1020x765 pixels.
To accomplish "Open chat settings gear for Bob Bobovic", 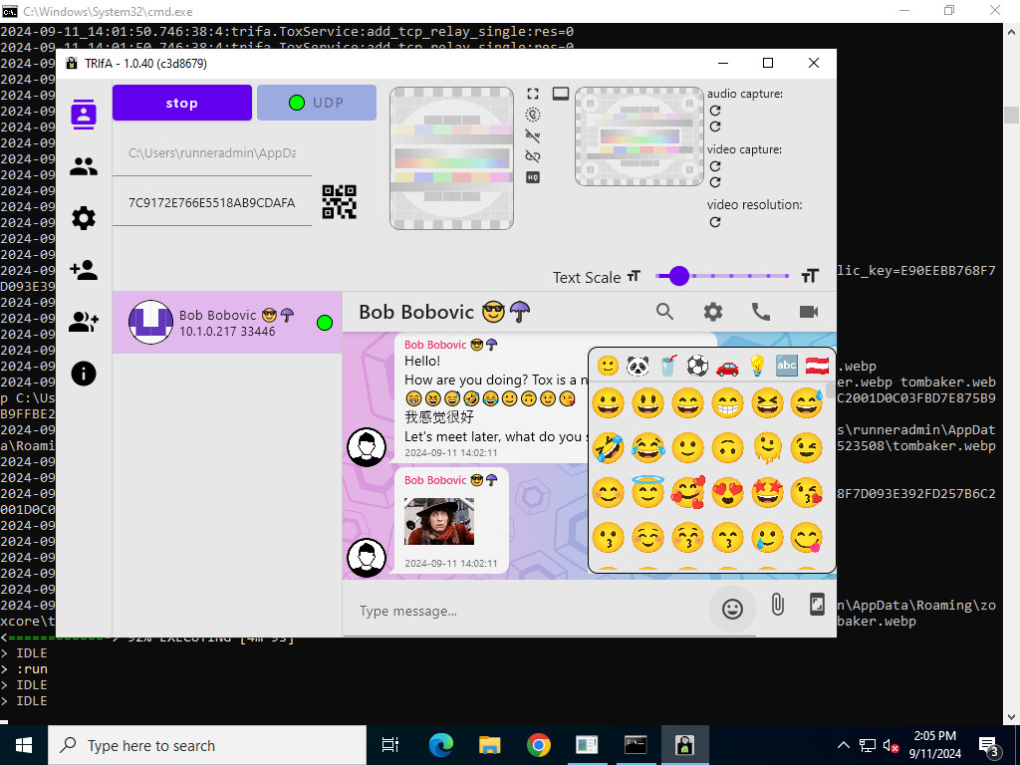I will pyautogui.click(x=713, y=312).
